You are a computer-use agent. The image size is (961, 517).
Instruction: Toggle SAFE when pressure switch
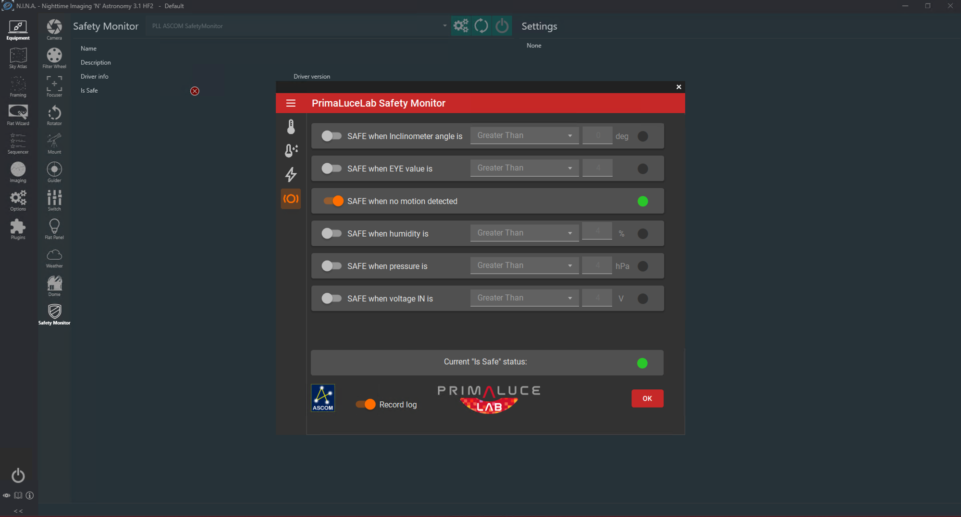point(332,266)
